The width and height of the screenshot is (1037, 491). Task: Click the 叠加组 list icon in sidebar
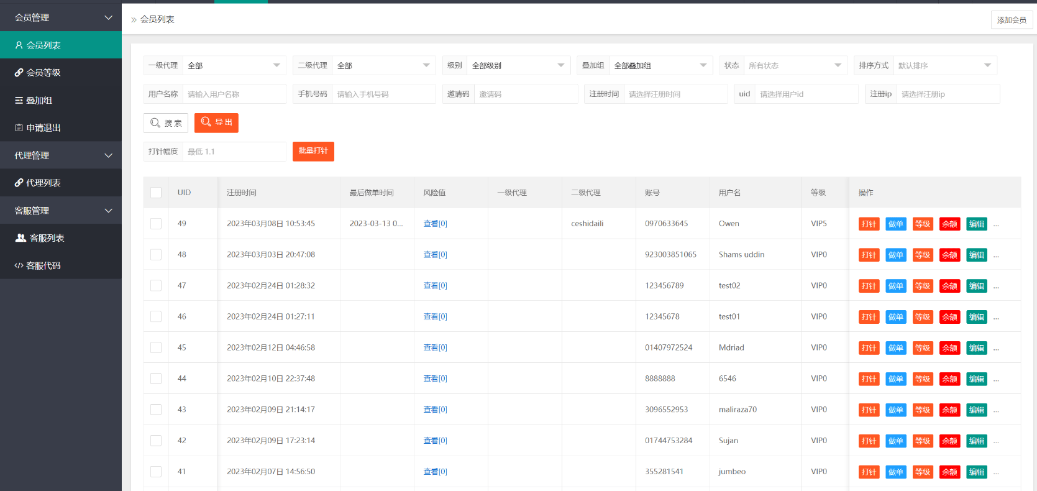tap(19, 100)
